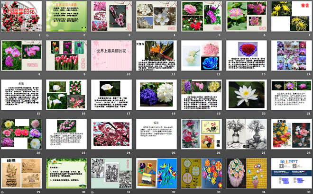
Task: Select slide 19 with three hyacinth photos
Action: [202, 95]
